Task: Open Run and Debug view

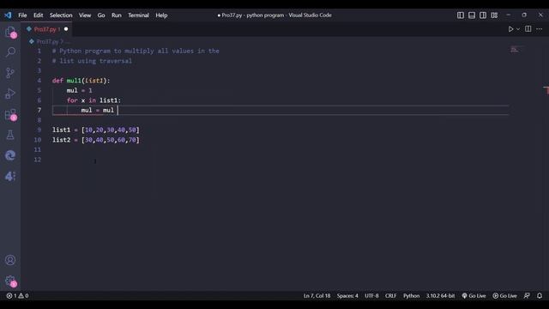Action: pos(10,94)
